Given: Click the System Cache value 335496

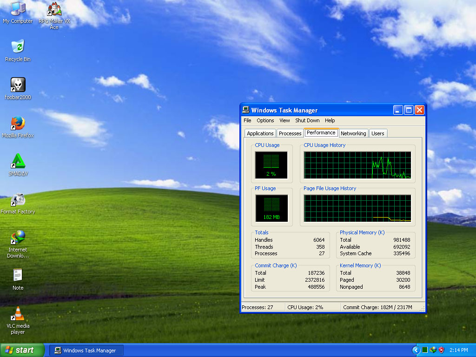Looking at the screenshot, I should [x=402, y=253].
